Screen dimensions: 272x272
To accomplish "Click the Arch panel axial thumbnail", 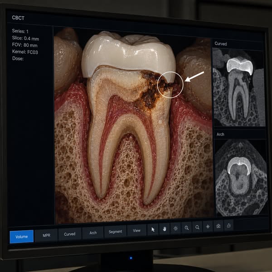I will pos(241,178).
